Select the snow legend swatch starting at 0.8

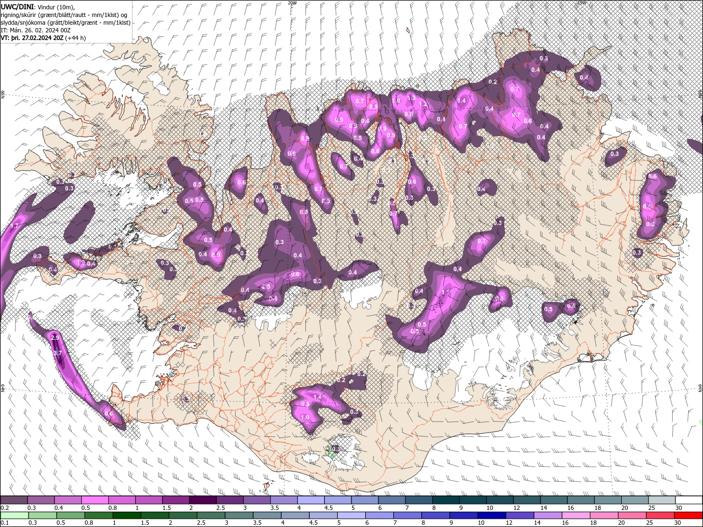pos(121,500)
